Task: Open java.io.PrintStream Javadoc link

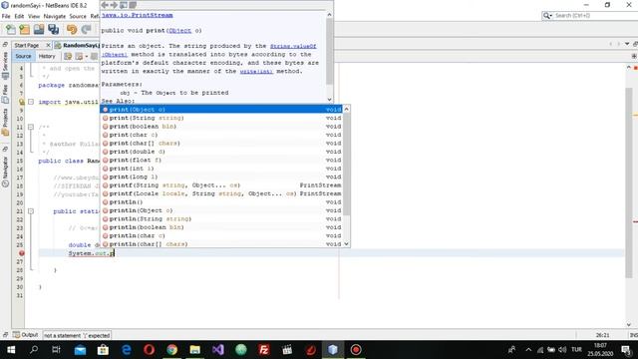Action: tap(138, 15)
